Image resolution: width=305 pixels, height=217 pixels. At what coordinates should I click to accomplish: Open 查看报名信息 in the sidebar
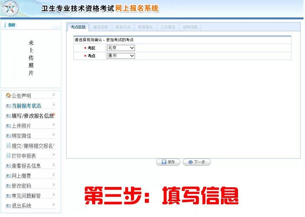26,166
